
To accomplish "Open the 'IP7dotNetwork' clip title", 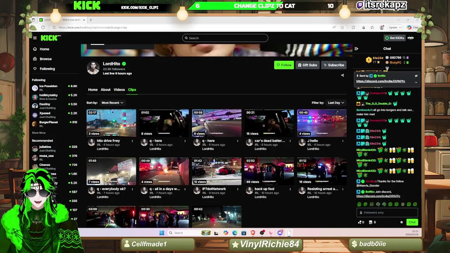I will click(x=214, y=189).
